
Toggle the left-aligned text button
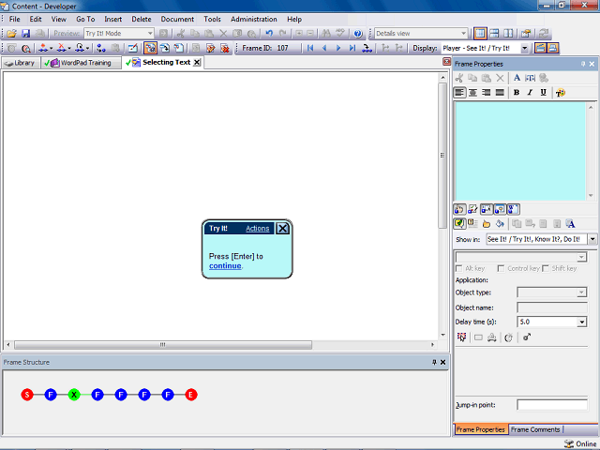(x=460, y=93)
